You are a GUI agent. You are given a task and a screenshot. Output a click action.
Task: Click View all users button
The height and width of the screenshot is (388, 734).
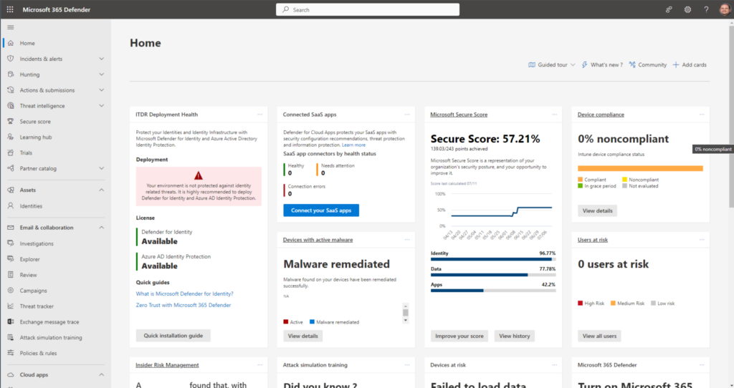point(599,336)
